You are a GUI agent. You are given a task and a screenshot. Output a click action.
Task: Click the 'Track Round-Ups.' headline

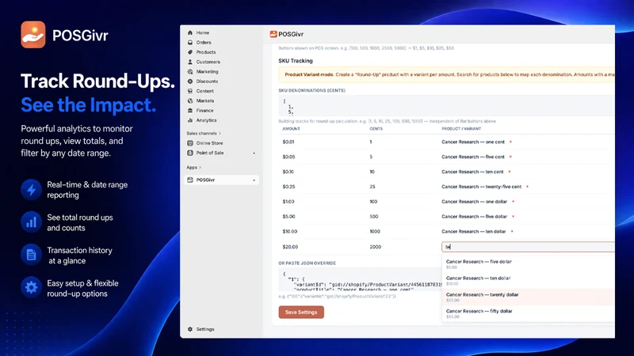97,81
